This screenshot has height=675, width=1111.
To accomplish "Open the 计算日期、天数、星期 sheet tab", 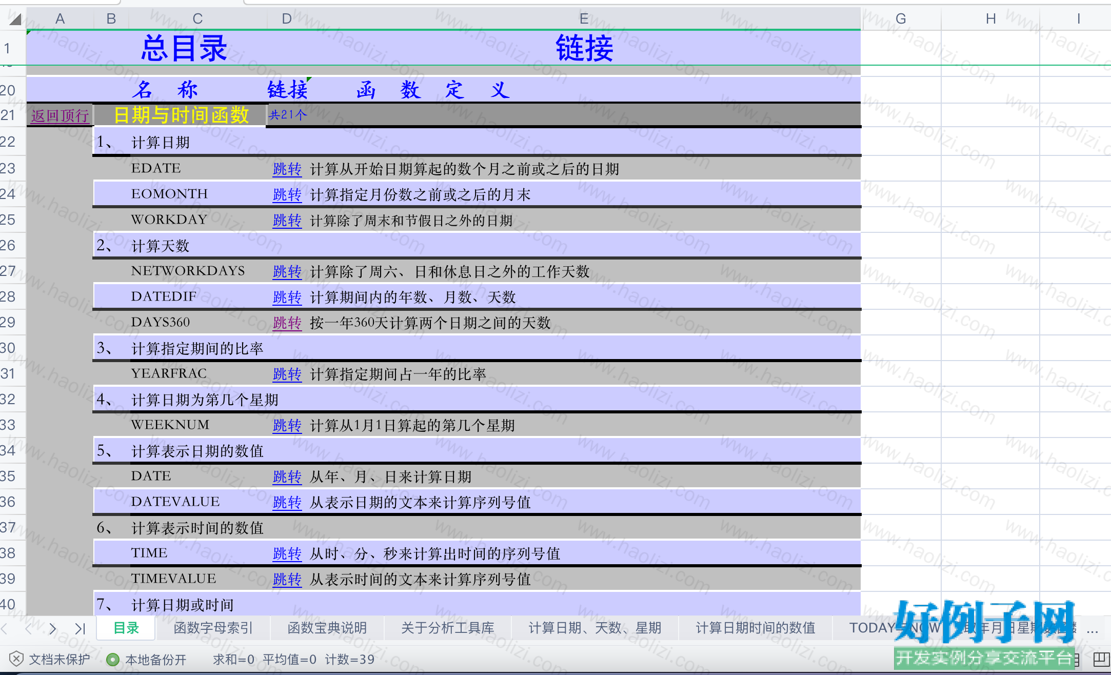I will 594,628.
